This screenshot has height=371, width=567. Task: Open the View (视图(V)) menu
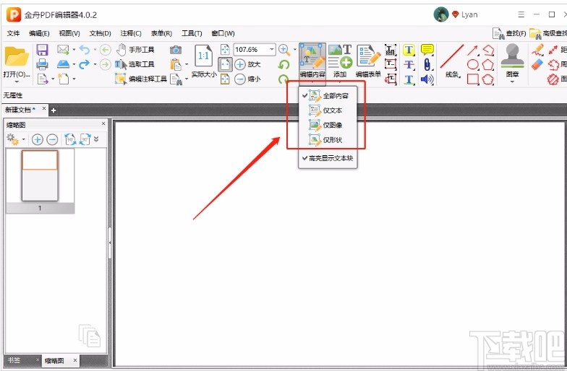69,33
